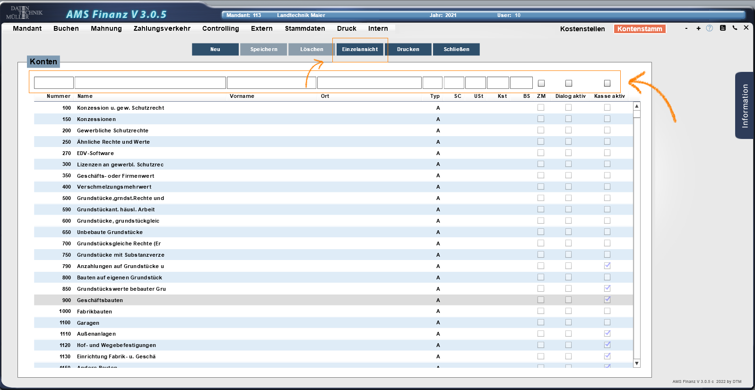755x390 pixels.
Task: Open the Stammdaten menu
Action: pos(304,28)
